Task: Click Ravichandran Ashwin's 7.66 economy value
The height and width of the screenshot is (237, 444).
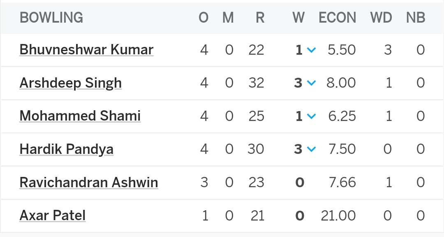Action: pos(342,182)
